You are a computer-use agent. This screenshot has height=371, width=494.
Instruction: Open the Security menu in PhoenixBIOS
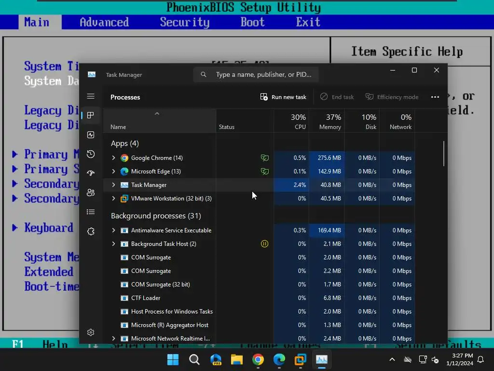click(x=185, y=22)
